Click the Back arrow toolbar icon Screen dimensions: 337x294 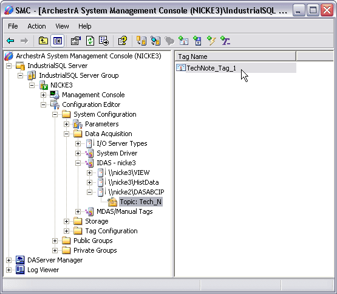click(x=10, y=41)
